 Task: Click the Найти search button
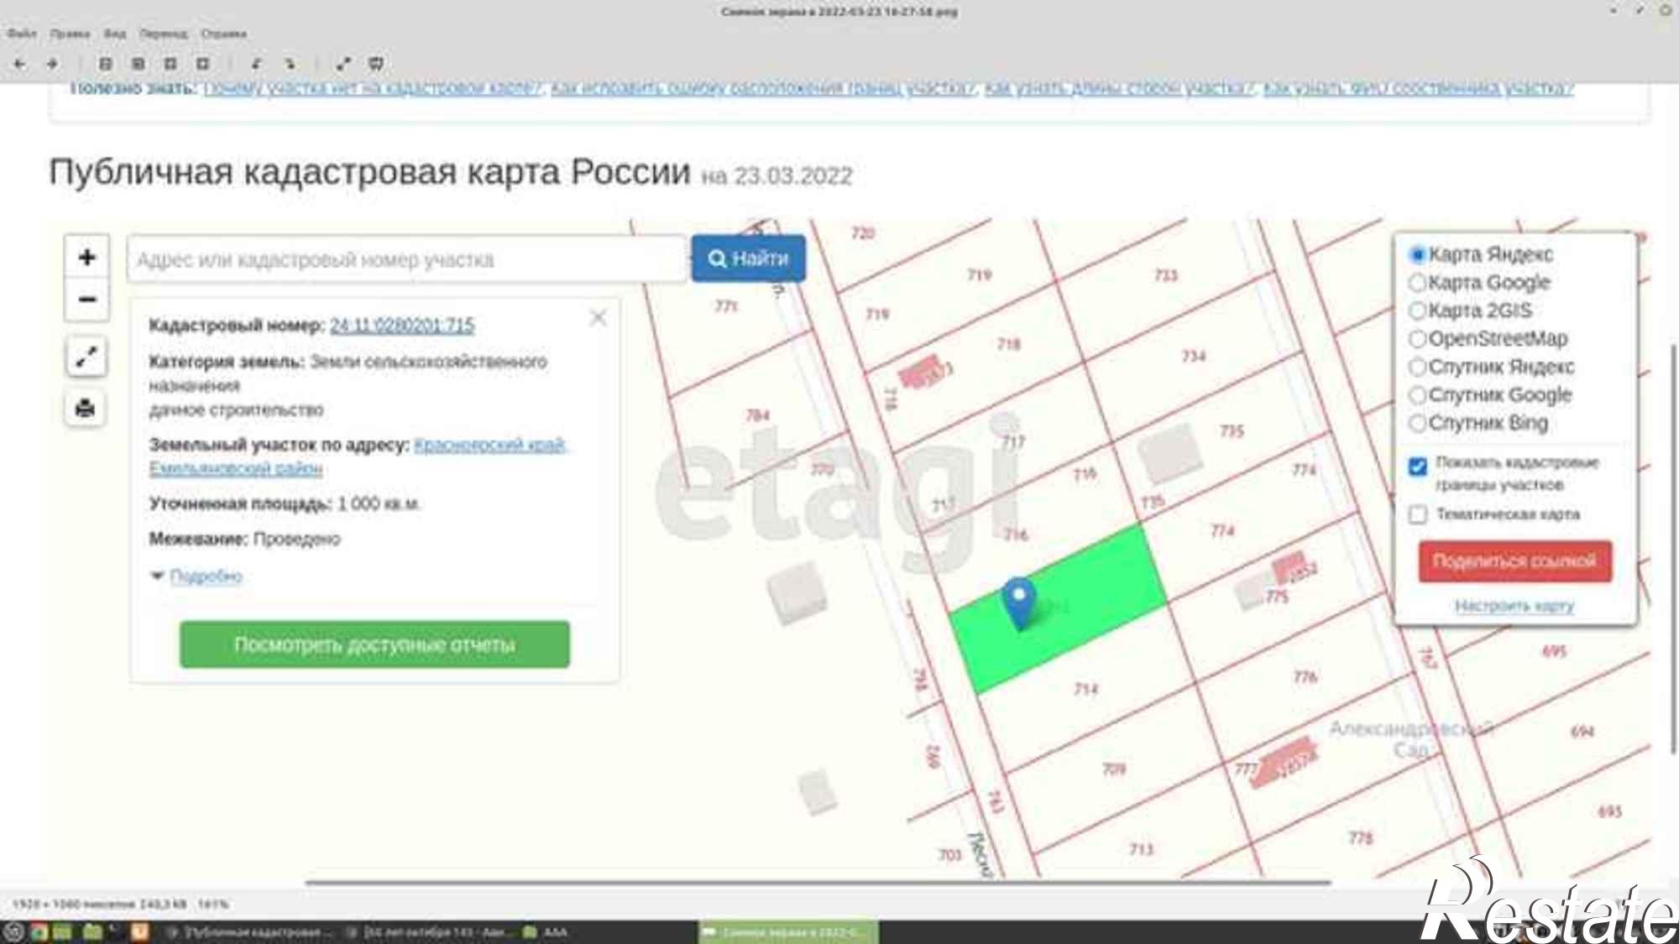[x=748, y=258]
